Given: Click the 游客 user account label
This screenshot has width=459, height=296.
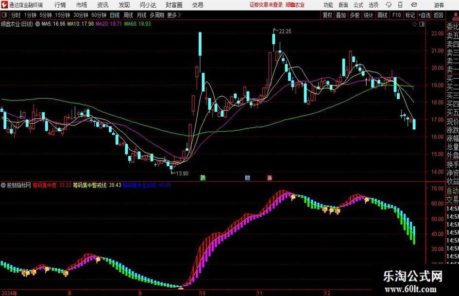Looking at the screenshot, I should click(x=439, y=5).
